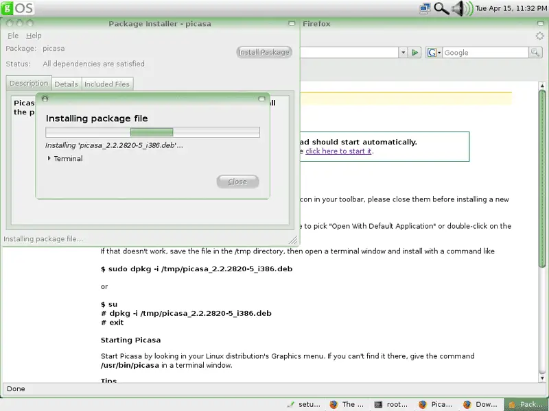Screen dimensions: 549x411
Task: Adjust volume via the speaker icon
Action: click(462, 8)
